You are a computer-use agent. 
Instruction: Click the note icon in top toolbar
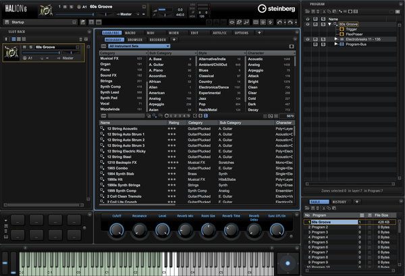[246, 22]
